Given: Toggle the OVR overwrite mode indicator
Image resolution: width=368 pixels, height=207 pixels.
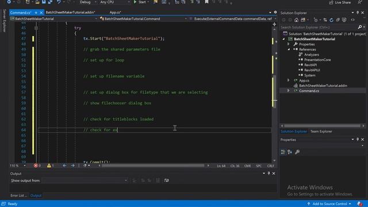Looking at the screenshot, I should click(x=247, y=166).
